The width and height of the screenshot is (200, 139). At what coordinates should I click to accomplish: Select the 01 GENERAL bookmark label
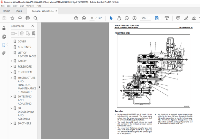tap(25, 72)
